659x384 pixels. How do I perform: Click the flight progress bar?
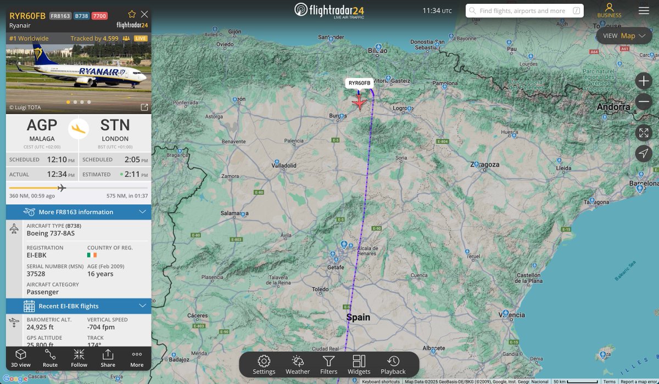pyautogui.click(x=79, y=188)
